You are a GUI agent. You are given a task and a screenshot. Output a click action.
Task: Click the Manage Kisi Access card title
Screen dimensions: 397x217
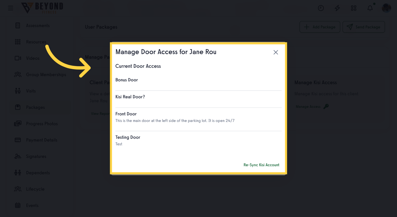(x=316, y=83)
